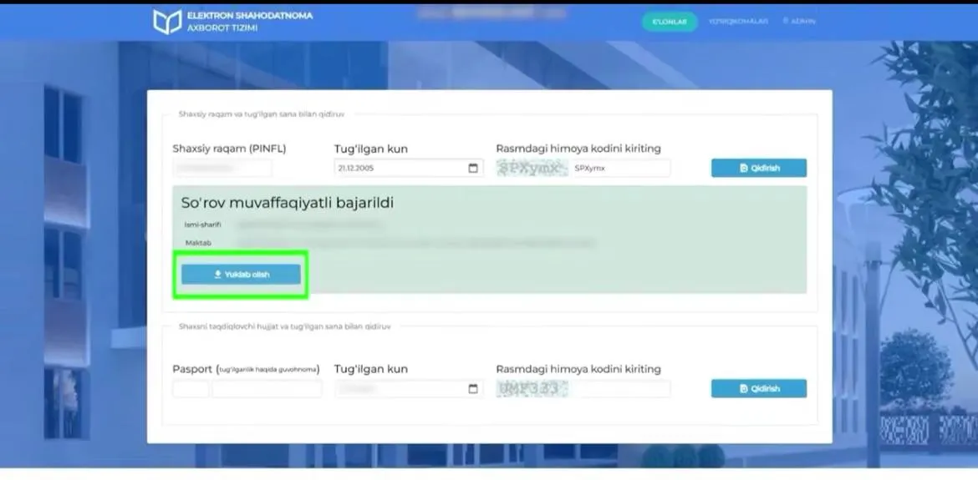Screen dimensions: 978x480
Task: Focus the Pasport section captcha code input
Action: click(620, 389)
